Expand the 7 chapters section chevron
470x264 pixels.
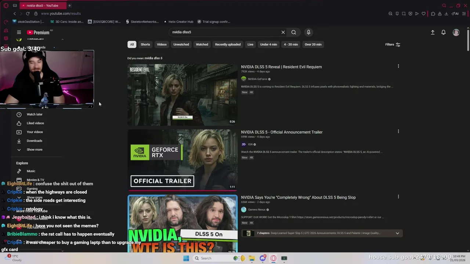tap(397, 233)
